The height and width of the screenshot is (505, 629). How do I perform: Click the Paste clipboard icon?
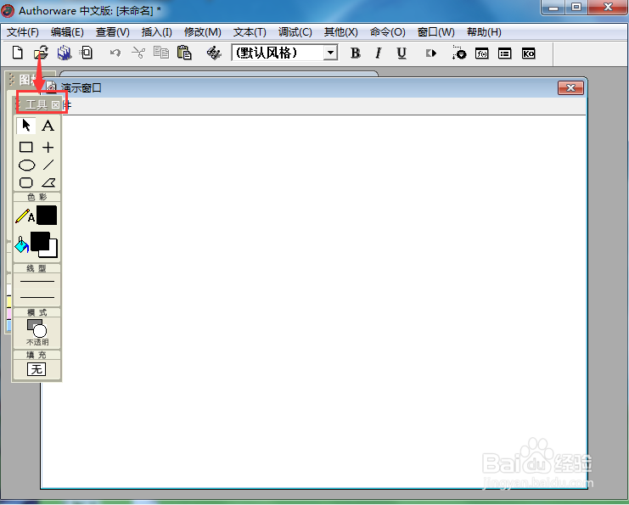click(x=184, y=53)
